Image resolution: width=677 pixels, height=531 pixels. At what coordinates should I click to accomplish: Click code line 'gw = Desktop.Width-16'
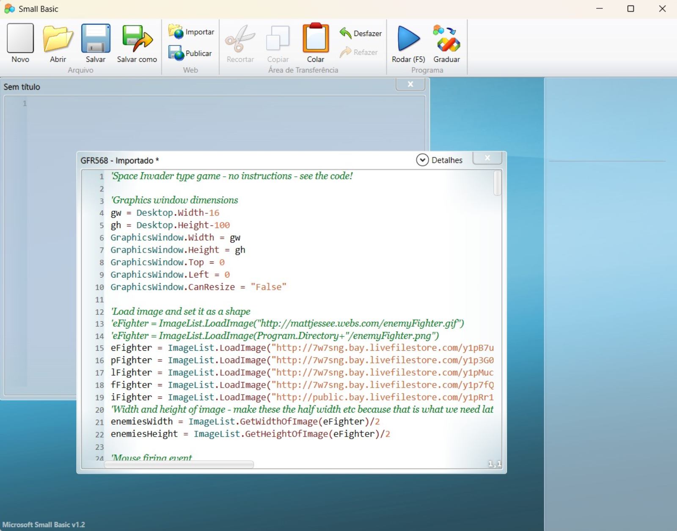[x=165, y=213]
